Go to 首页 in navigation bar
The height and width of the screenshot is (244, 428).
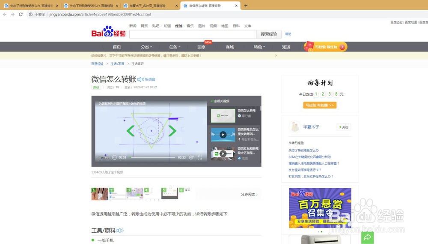click(117, 47)
